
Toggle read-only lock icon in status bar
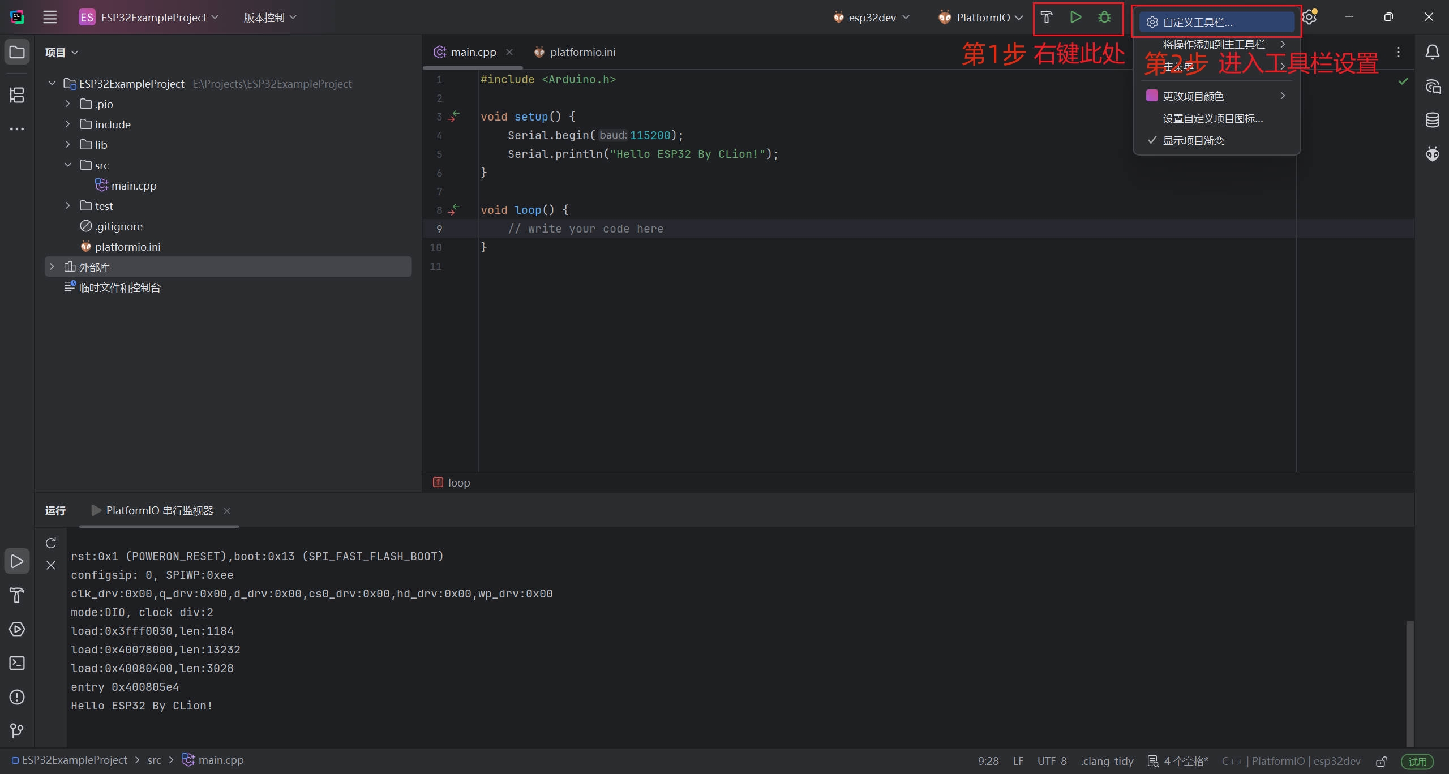coord(1382,762)
